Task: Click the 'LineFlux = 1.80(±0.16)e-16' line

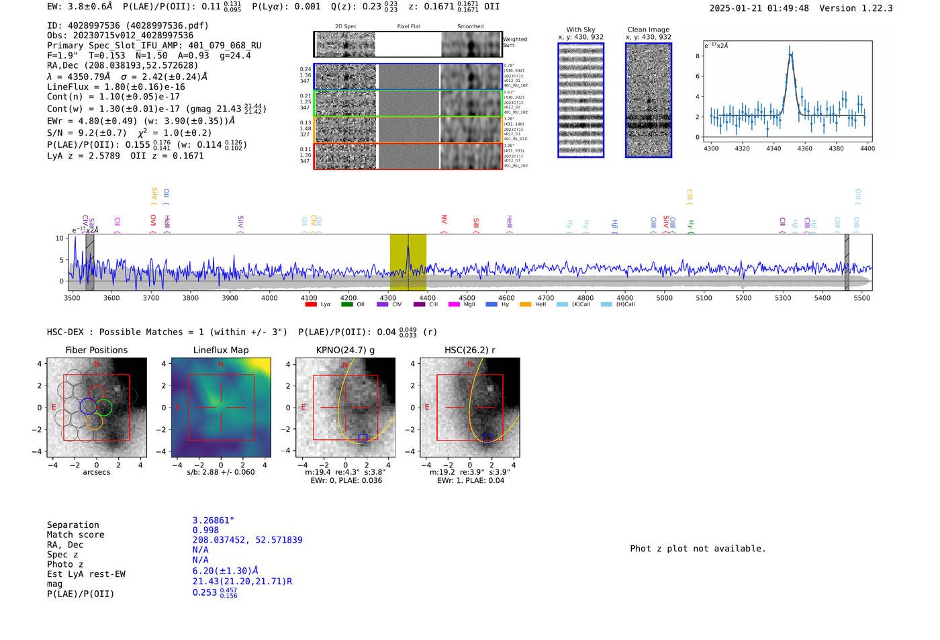Action: pyautogui.click(x=116, y=87)
